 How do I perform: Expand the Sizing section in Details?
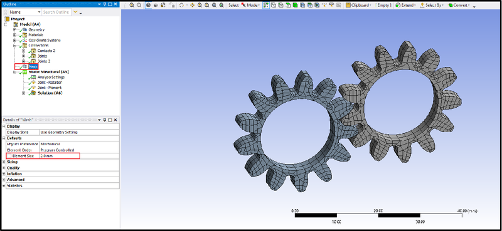tap(4, 162)
